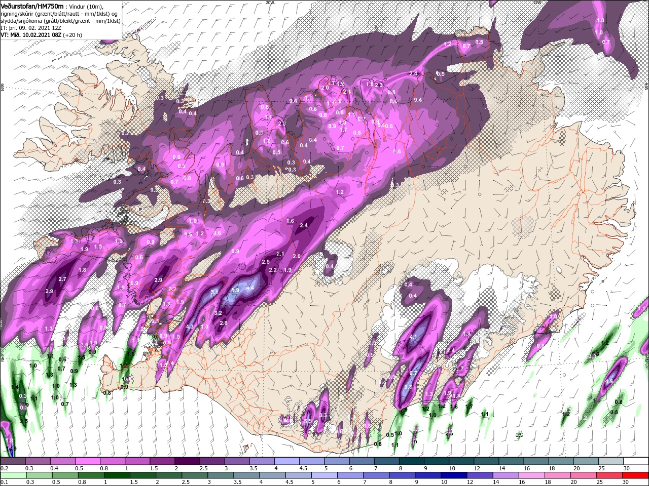
Task: Click the white swatch ending the upper legend row
Action: click(x=636, y=461)
